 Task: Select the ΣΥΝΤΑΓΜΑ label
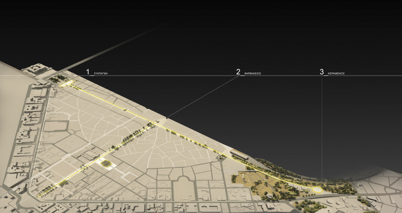(x=101, y=73)
